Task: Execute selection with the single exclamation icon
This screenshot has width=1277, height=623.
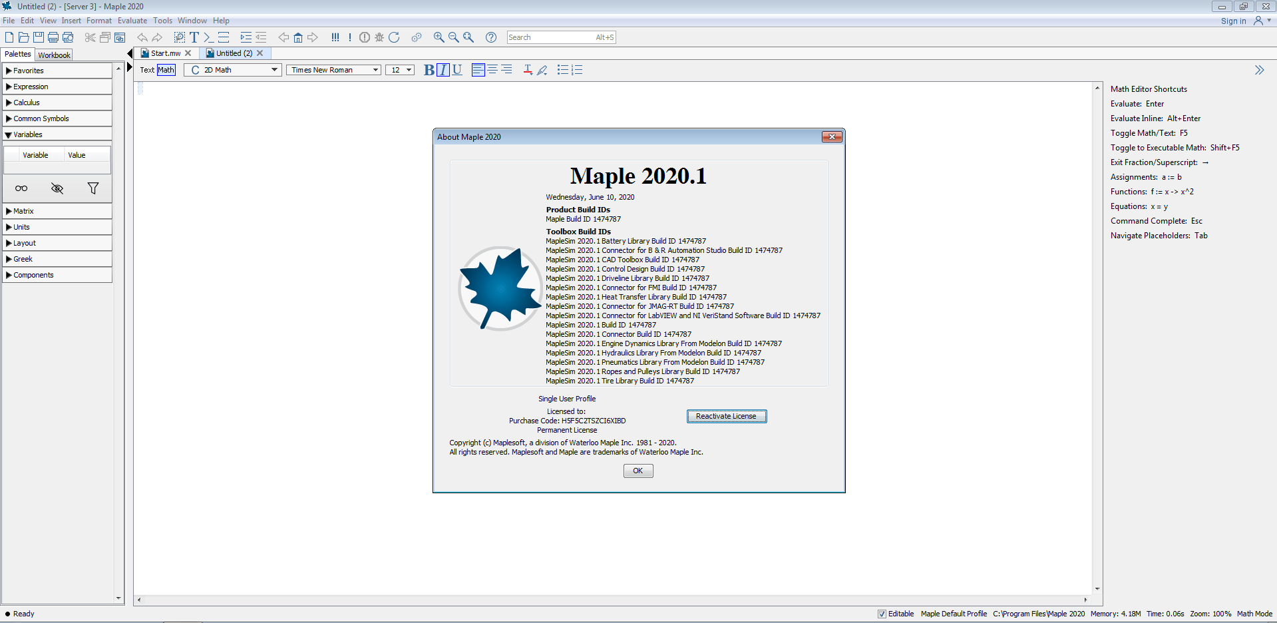Action: (x=350, y=37)
